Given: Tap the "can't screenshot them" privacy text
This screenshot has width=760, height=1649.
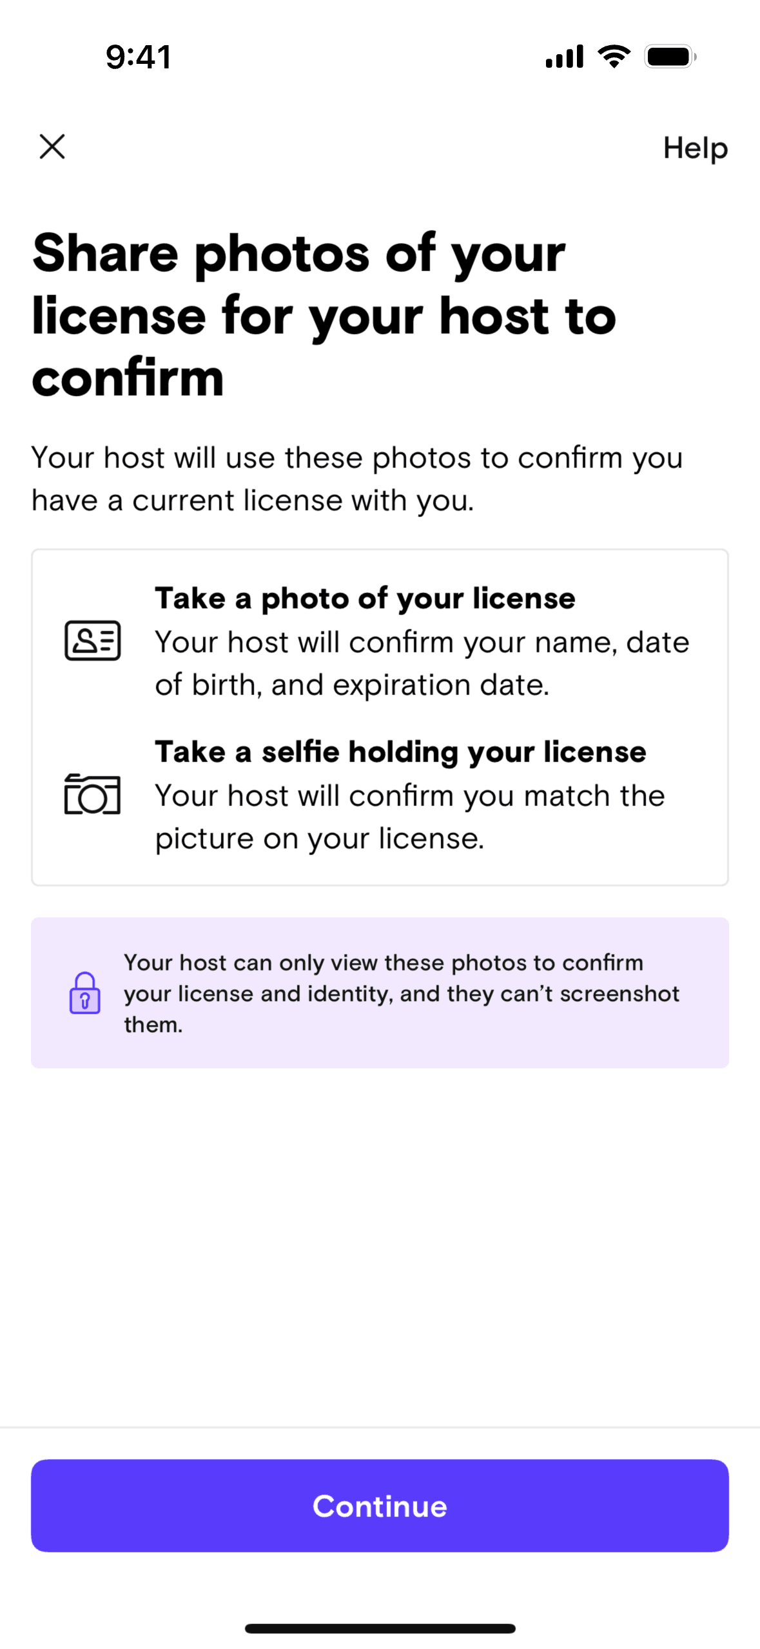Looking at the screenshot, I should coord(401,994).
